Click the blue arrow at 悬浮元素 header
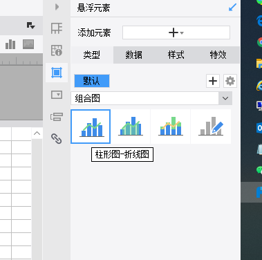The width and height of the screenshot is (262, 260). coord(232,8)
